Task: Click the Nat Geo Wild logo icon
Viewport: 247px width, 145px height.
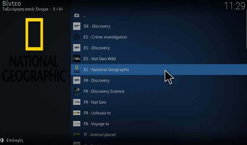Action: [77, 59]
